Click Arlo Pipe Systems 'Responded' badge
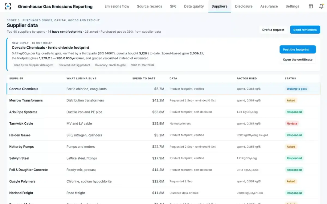Screen dimensions: 327x204 point(294,112)
